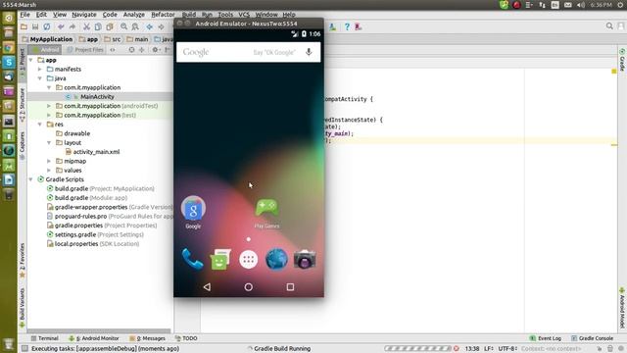Toggle the Android Model side tool window
Image resolution: width=627 pixels, height=353 pixels.
(622, 307)
